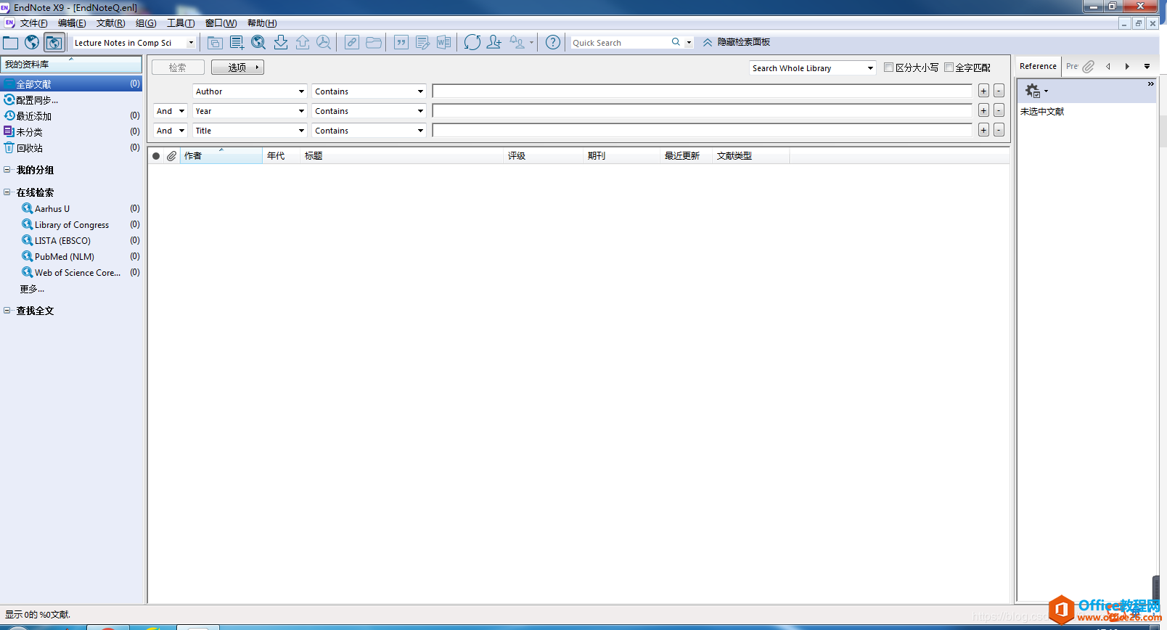1167x630 pixels.
Task: Click Copy to Local Library icon
Action: tap(215, 43)
